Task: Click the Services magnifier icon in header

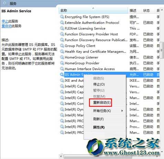Action: pyautogui.click(x=5, y=3)
